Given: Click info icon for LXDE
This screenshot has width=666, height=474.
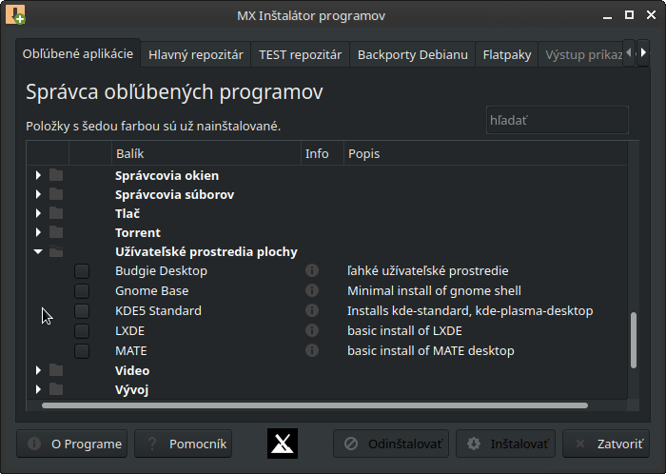Looking at the screenshot, I should [x=311, y=331].
